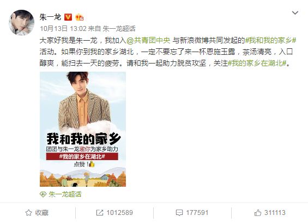Like the post with thumbs-up icon
Viewport: 308px width, 222px height.
258,213
